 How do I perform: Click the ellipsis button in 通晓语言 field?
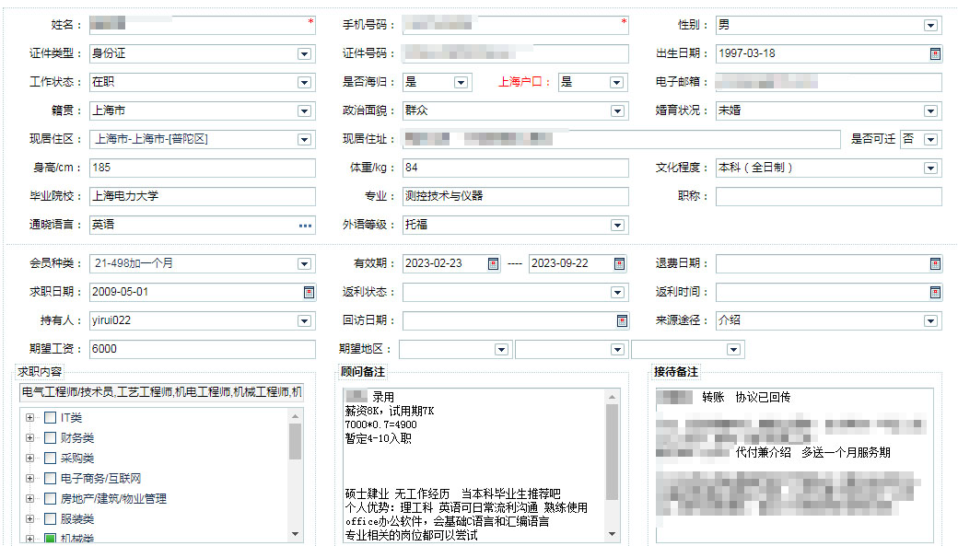(306, 226)
